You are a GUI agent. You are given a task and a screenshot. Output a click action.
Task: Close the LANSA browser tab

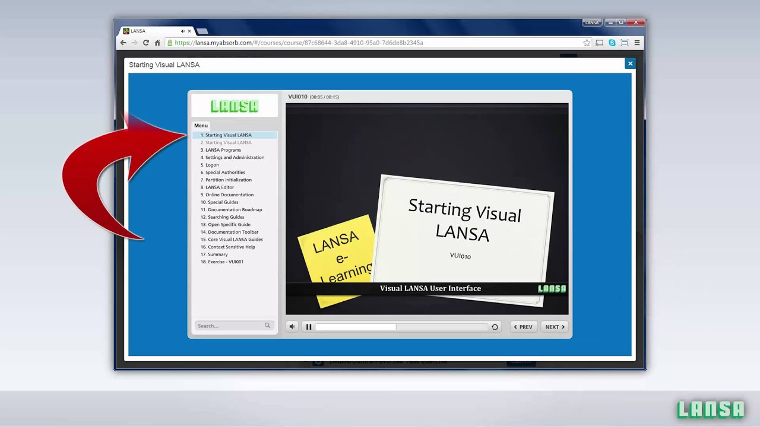(189, 31)
